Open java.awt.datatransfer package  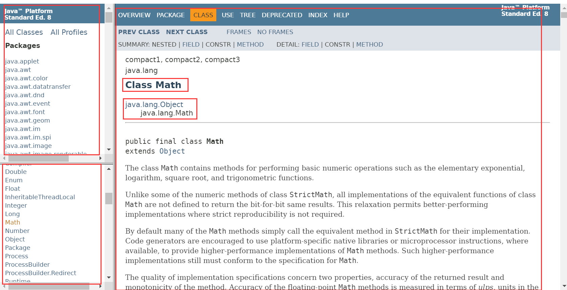coord(38,87)
